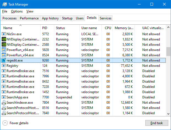The width and height of the screenshot is (171, 130).
Task: Click the RuntimeBroker.exe icon for PID 7516
Action: coord(4,71)
